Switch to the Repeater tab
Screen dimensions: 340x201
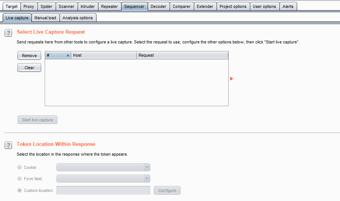tap(109, 6)
